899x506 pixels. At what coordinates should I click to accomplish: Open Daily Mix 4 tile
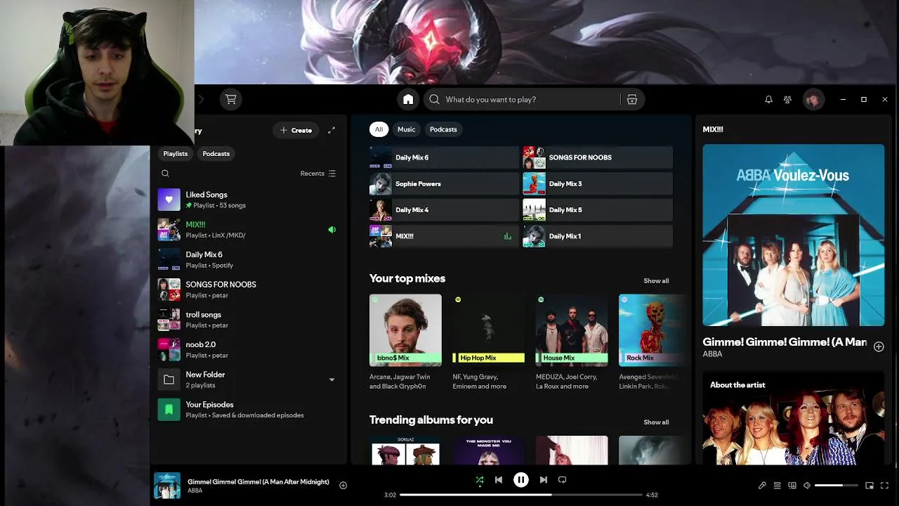(444, 210)
